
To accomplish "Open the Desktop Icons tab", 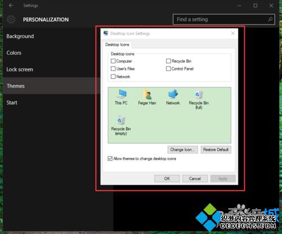I will point(117,45).
